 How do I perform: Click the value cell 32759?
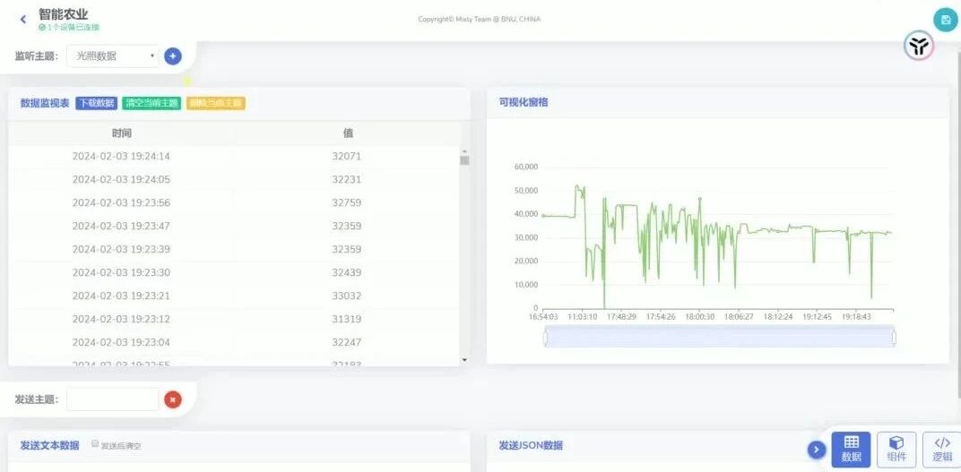coord(347,202)
